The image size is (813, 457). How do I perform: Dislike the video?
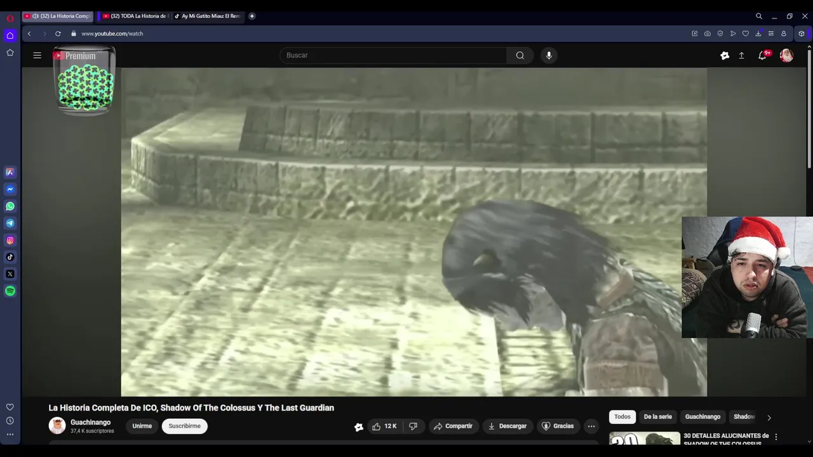click(x=413, y=426)
